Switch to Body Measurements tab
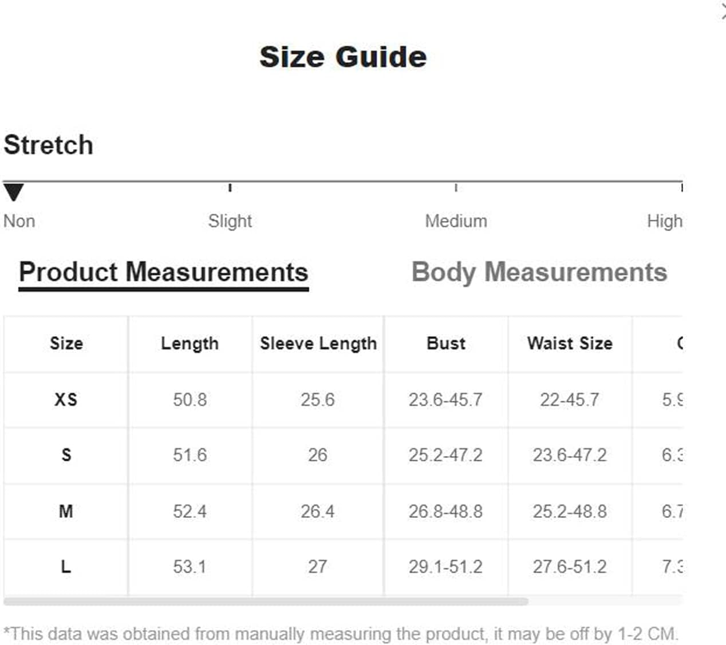 pyautogui.click(x=539, y=272)
